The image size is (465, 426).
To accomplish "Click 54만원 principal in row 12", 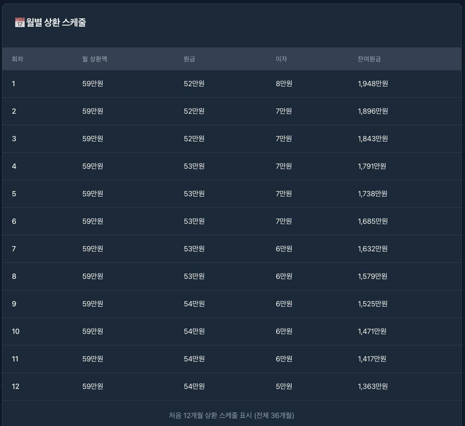I will tap(194, 387).
